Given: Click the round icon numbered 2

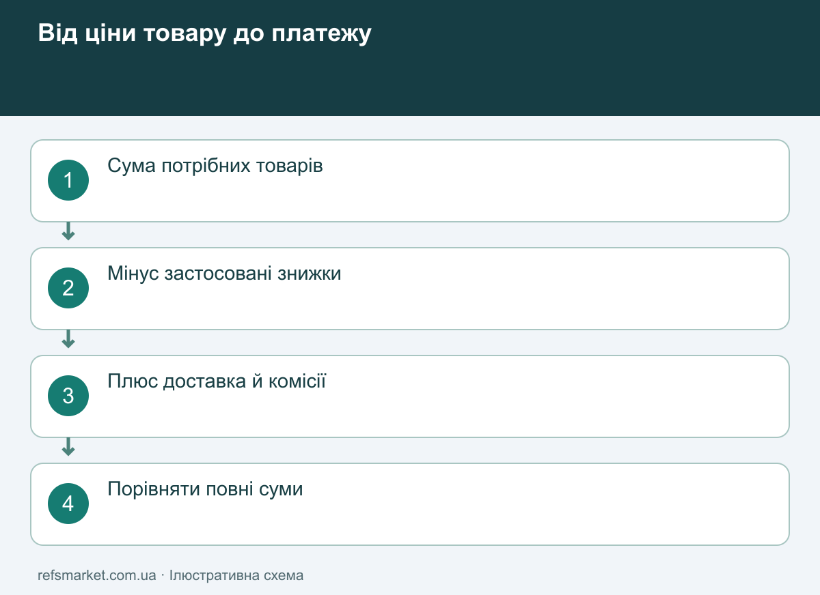Looking at the screenshot, I should [x=68, y=288].
